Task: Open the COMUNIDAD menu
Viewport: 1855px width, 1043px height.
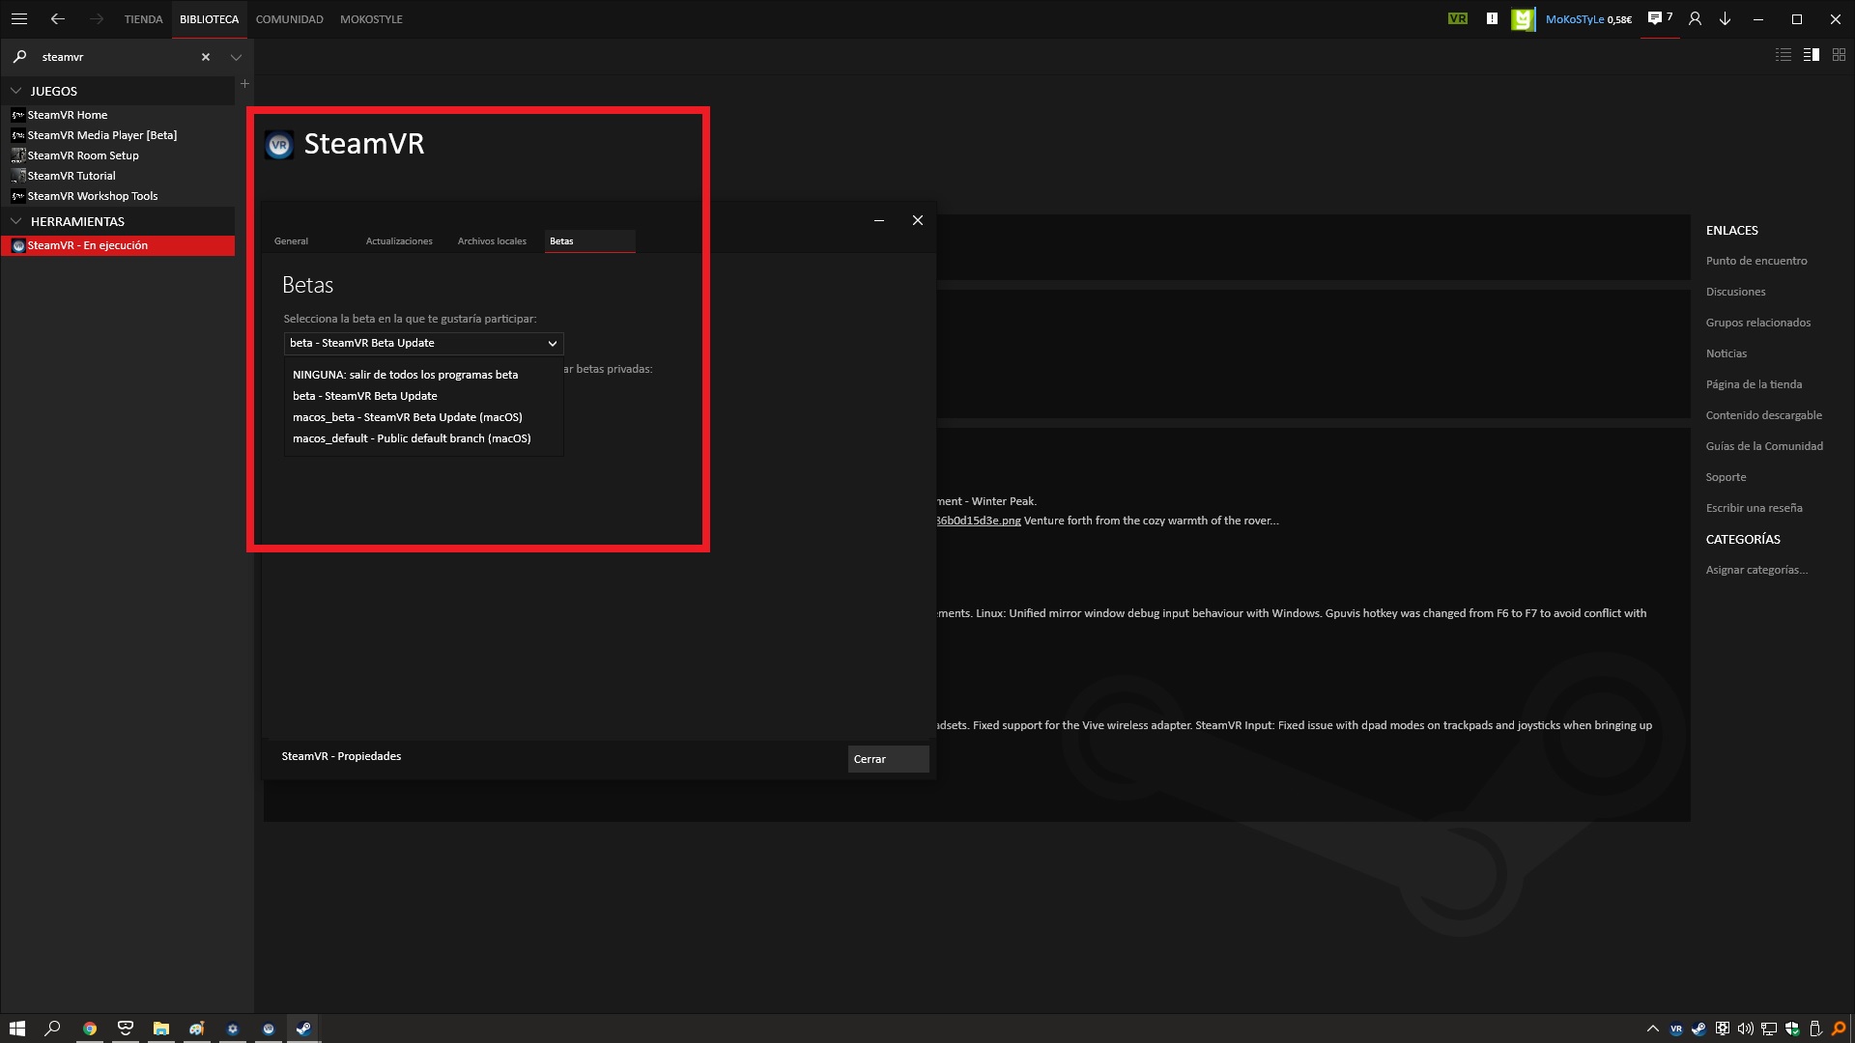Action: coord(289,19)
